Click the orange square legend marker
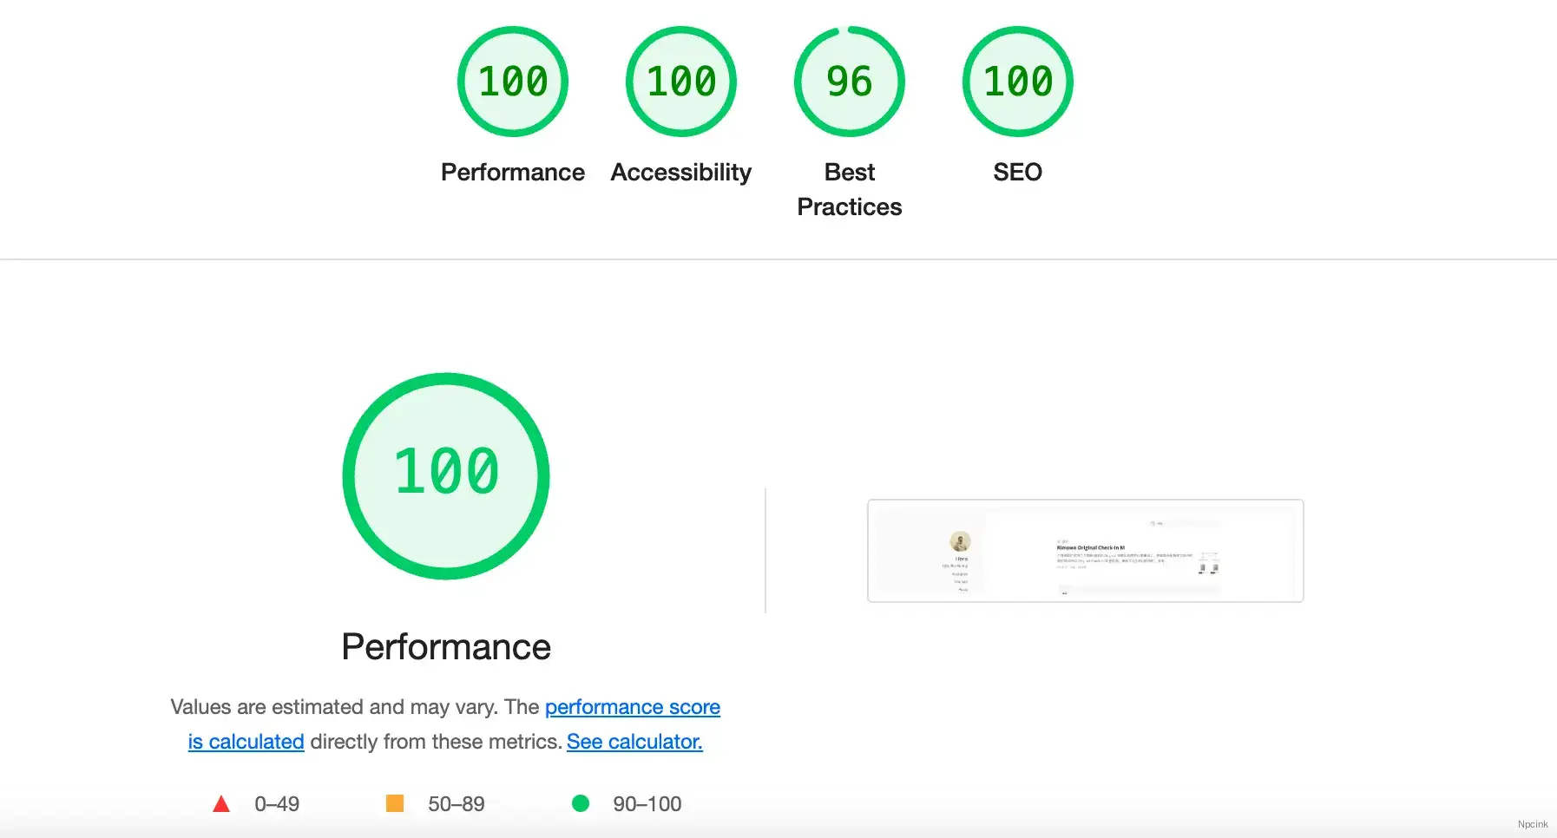1557x838 pixels. pos(395,803)
